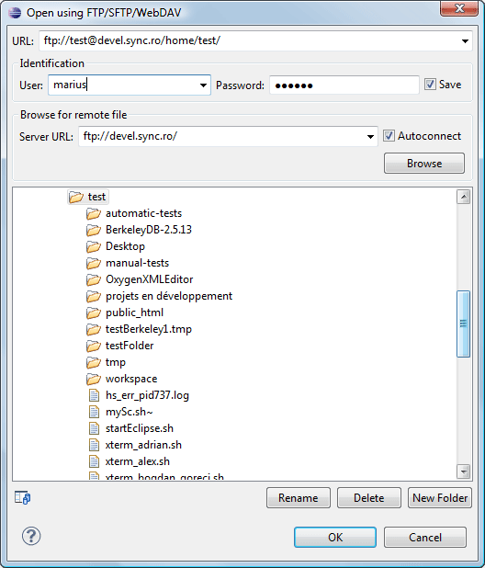485x568 pixels.
Task: Select xterm_adrian.sh in the file tree
Action: tap(143, 445)
